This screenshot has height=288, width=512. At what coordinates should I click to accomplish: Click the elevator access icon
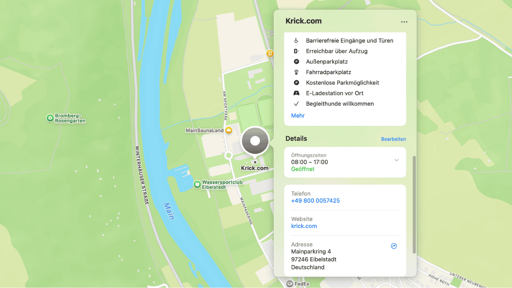(296, 51)
